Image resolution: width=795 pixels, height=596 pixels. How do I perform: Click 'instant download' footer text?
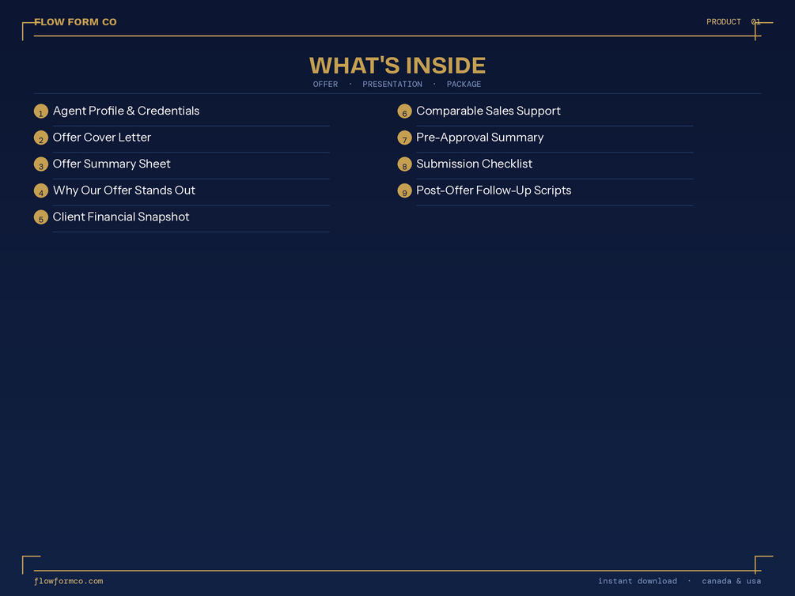638,581
